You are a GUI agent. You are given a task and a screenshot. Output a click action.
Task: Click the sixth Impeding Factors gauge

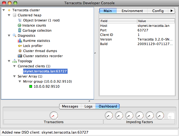[x=160, y=115]
